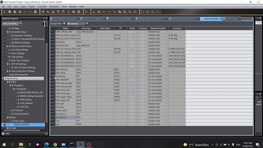
Task: Open the File menu
Action: click(x=3, y=7)
